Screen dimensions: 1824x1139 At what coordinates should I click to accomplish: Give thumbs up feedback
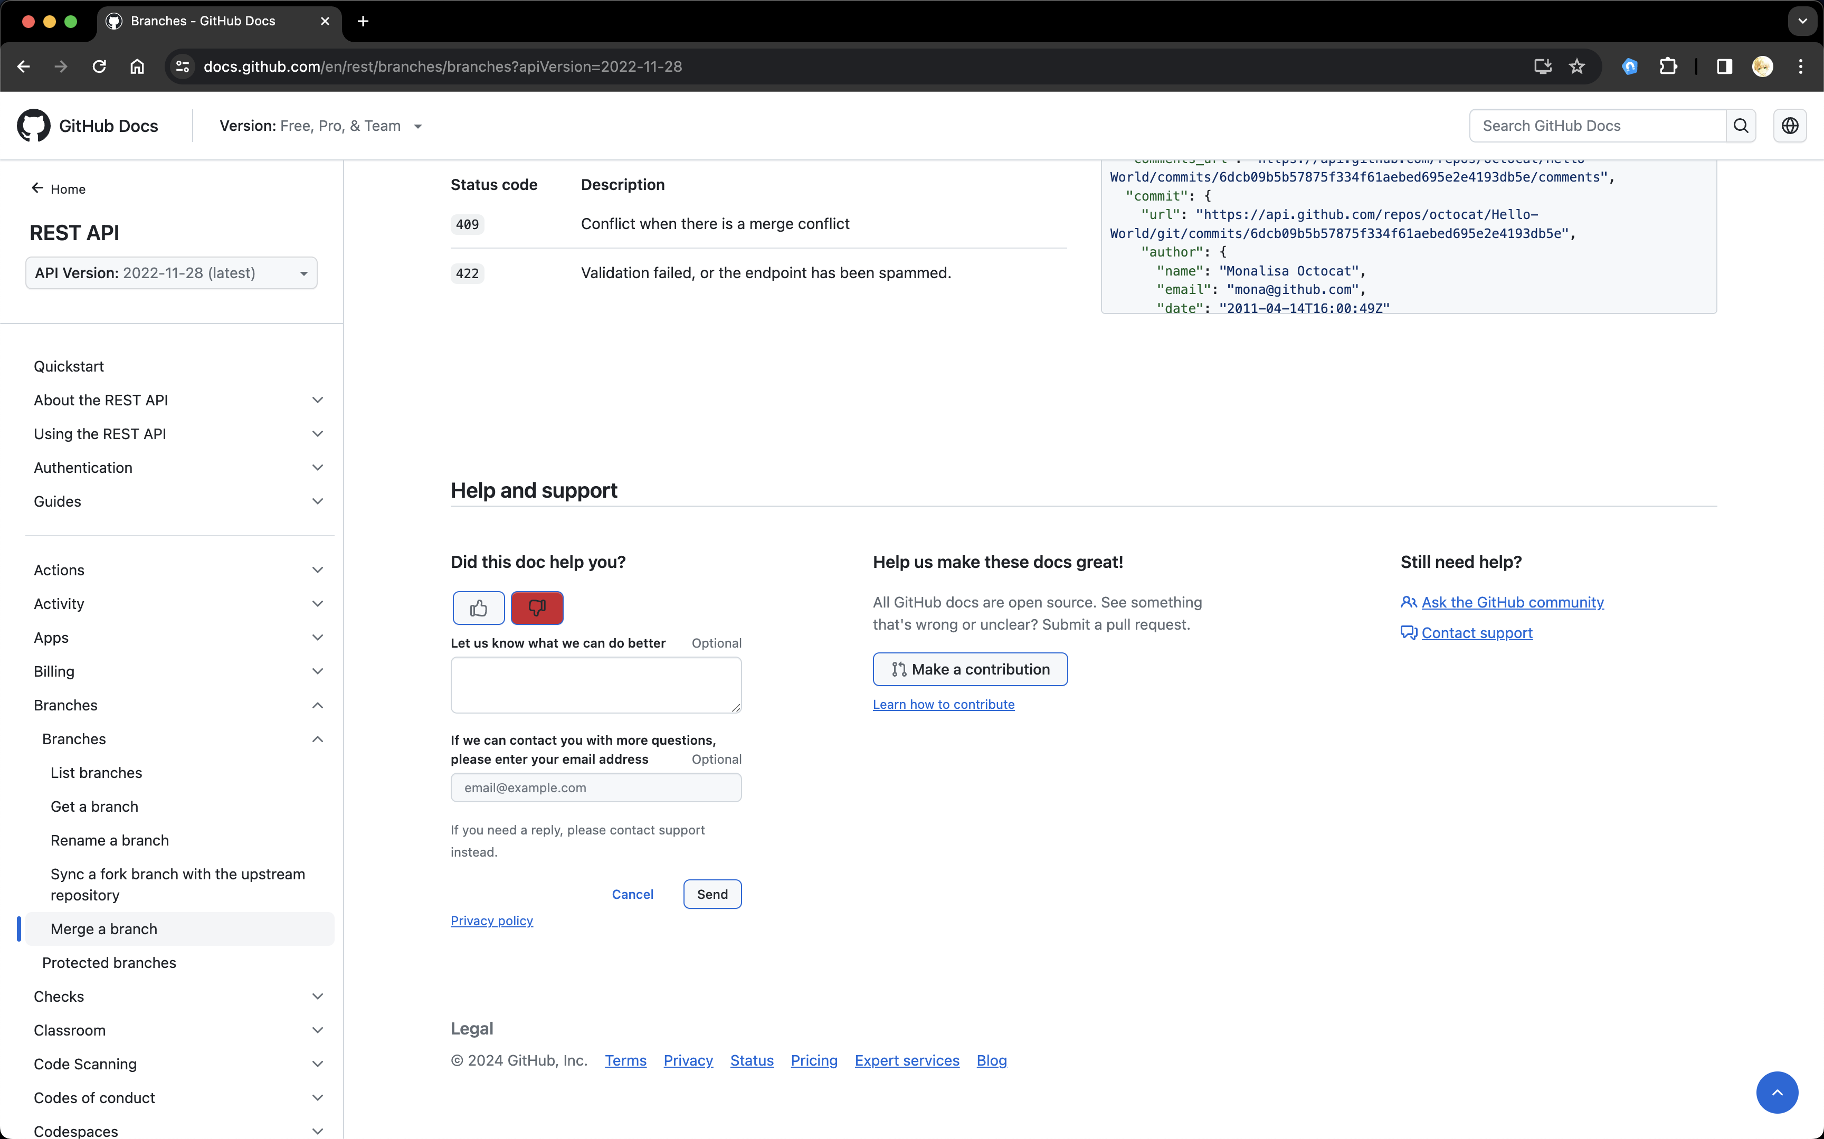pyautogui.click(x=478, y=608)
